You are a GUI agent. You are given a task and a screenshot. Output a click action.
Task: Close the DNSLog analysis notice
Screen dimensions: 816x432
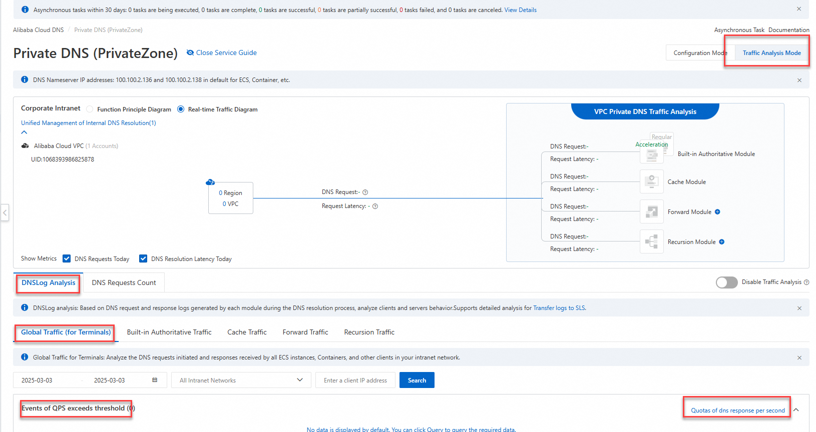[x=799, y=308]
